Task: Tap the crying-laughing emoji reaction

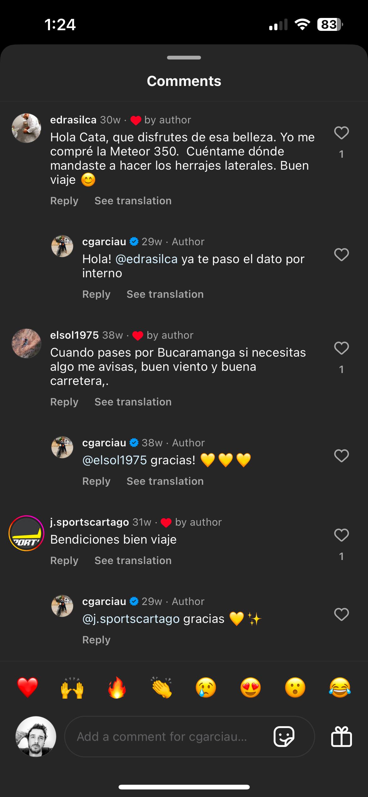Action: point(340,687)
